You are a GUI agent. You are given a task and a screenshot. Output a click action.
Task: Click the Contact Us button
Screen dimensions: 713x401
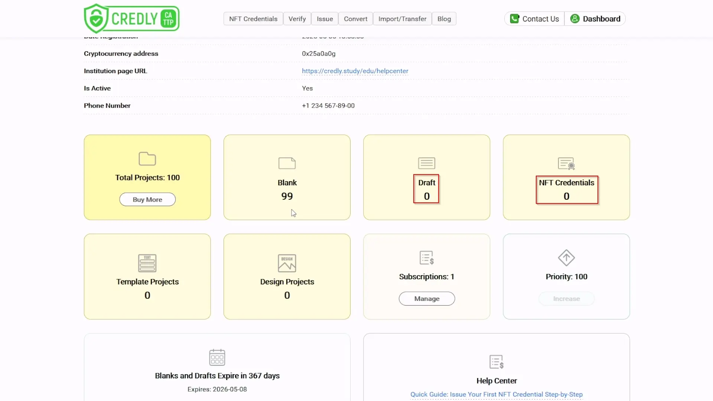(x=534, y=19)
